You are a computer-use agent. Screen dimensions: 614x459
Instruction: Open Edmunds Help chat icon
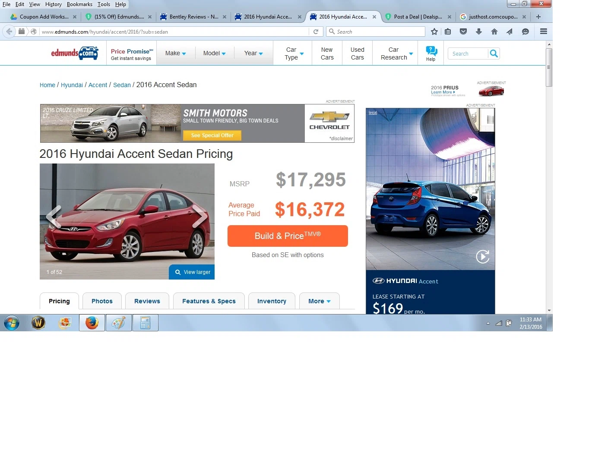[431, 53]
